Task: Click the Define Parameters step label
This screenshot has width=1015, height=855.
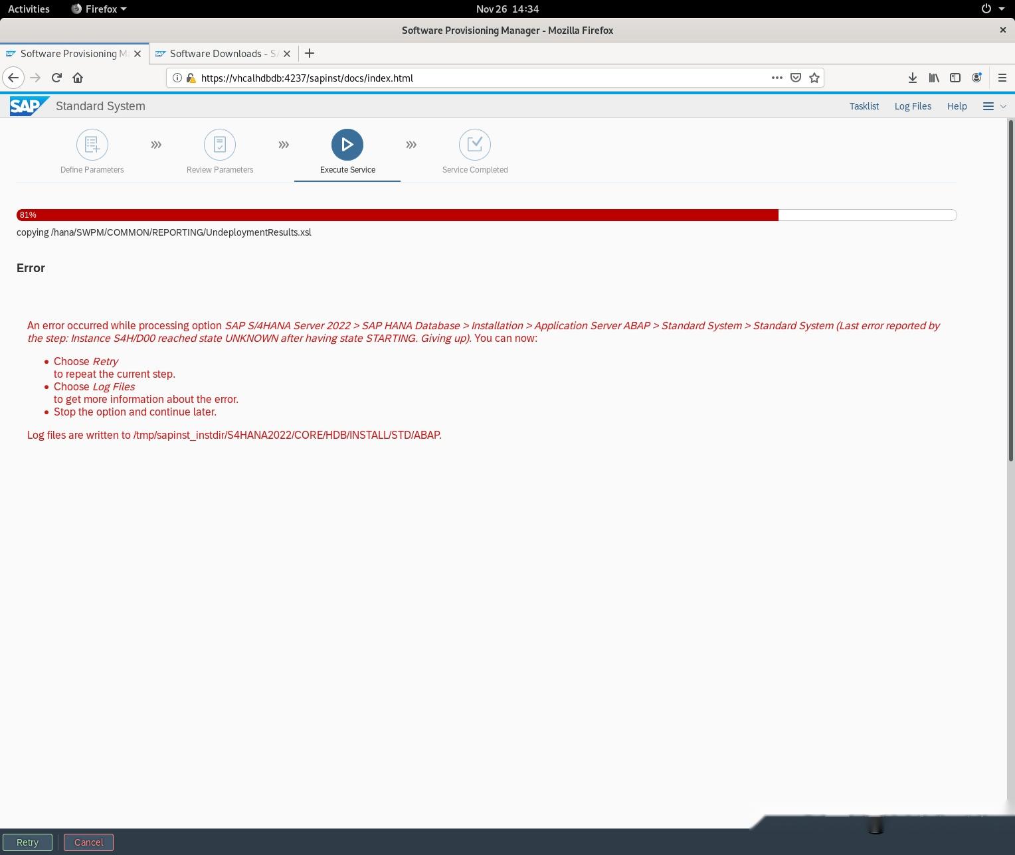Action: click(x=92, y=170)
